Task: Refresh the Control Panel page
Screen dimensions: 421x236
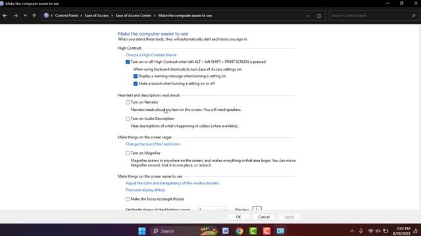Action: 319,16
